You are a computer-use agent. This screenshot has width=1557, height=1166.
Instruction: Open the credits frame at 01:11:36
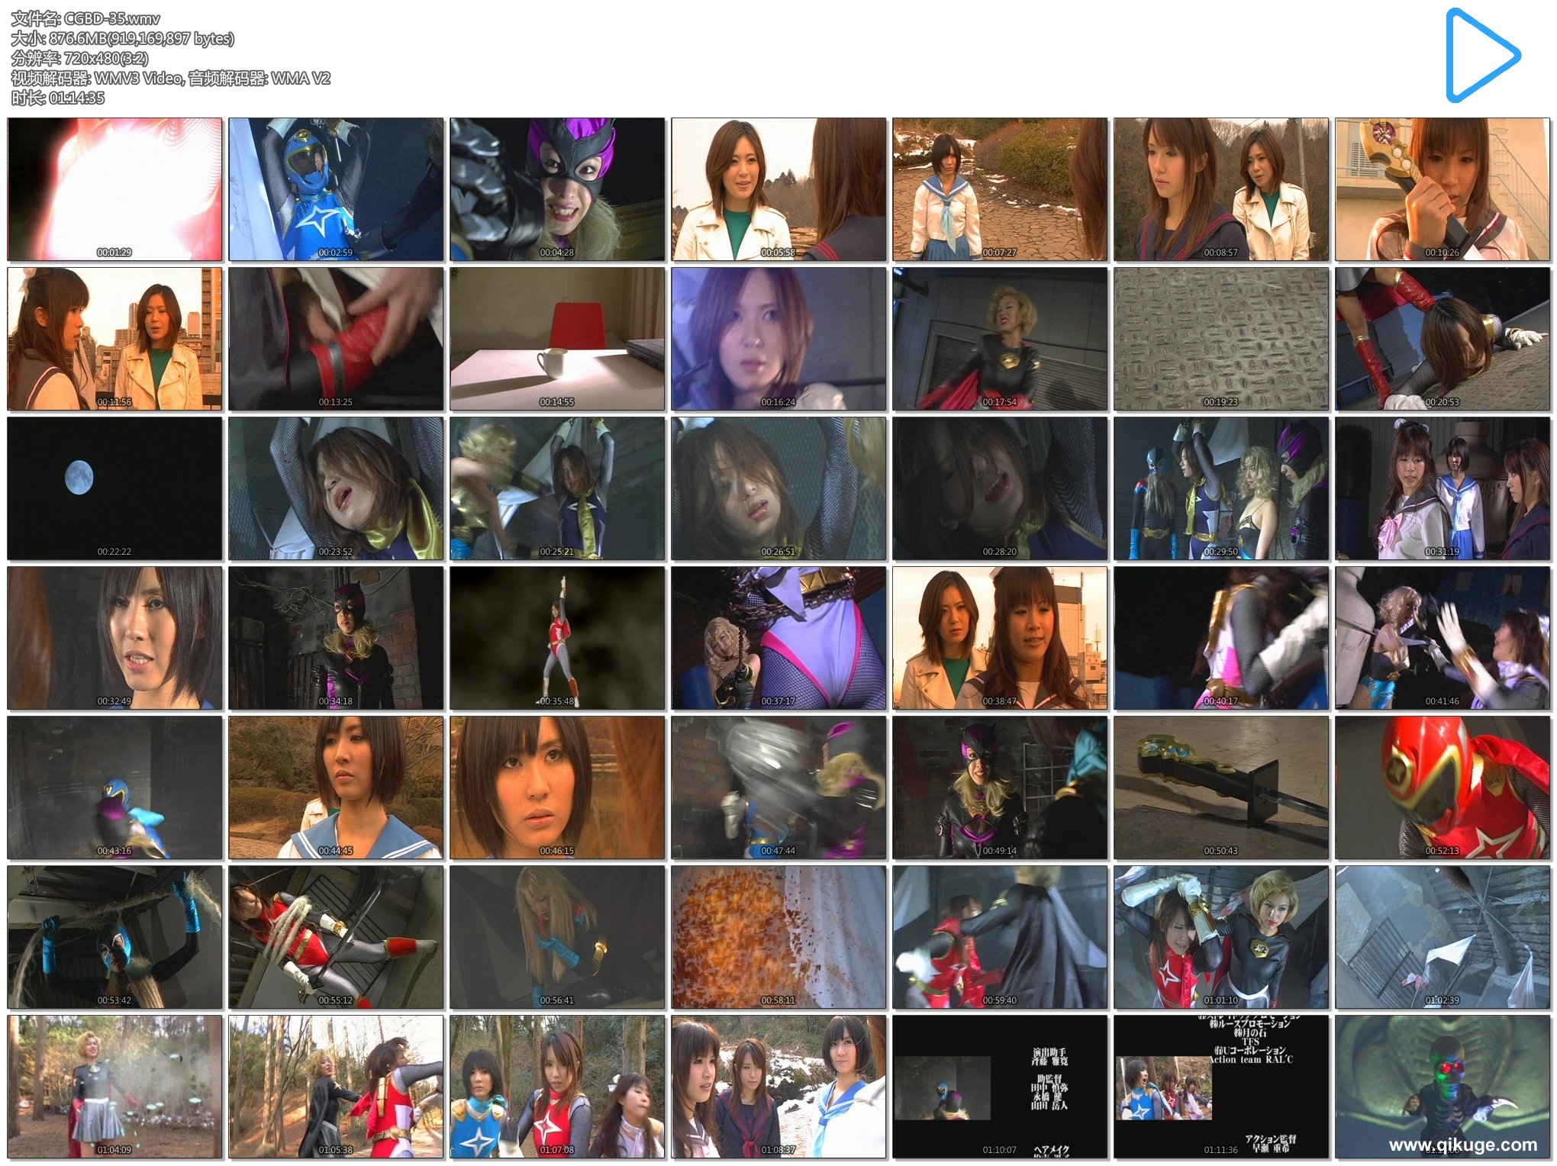pyautogui.click(x=1220, y=1086)
